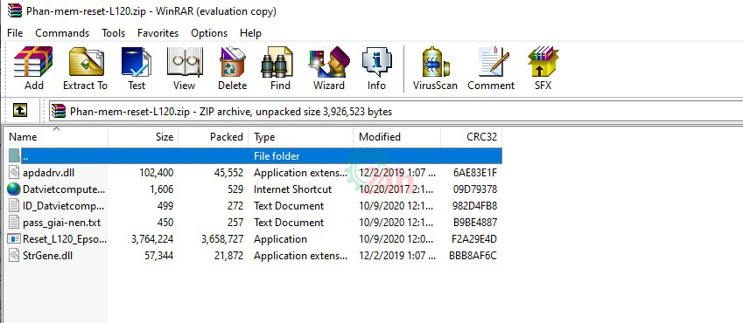Select the StrGene.dll file row
743x323 pixels.
click(x=254, y=256)
